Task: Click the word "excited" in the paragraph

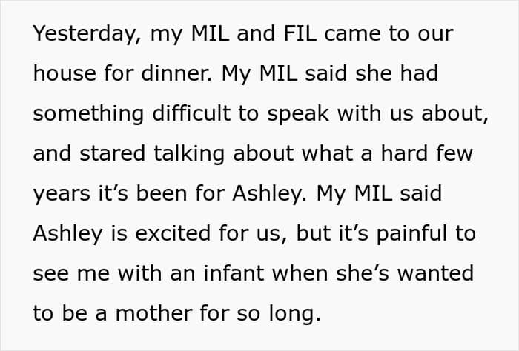Action: click(x=173, y=233)
